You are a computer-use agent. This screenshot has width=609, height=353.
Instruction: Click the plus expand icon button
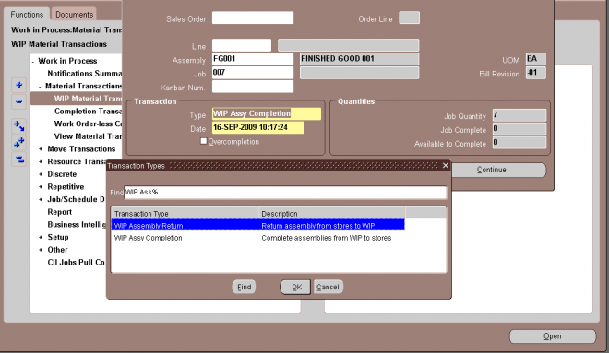tap(18, 86)
